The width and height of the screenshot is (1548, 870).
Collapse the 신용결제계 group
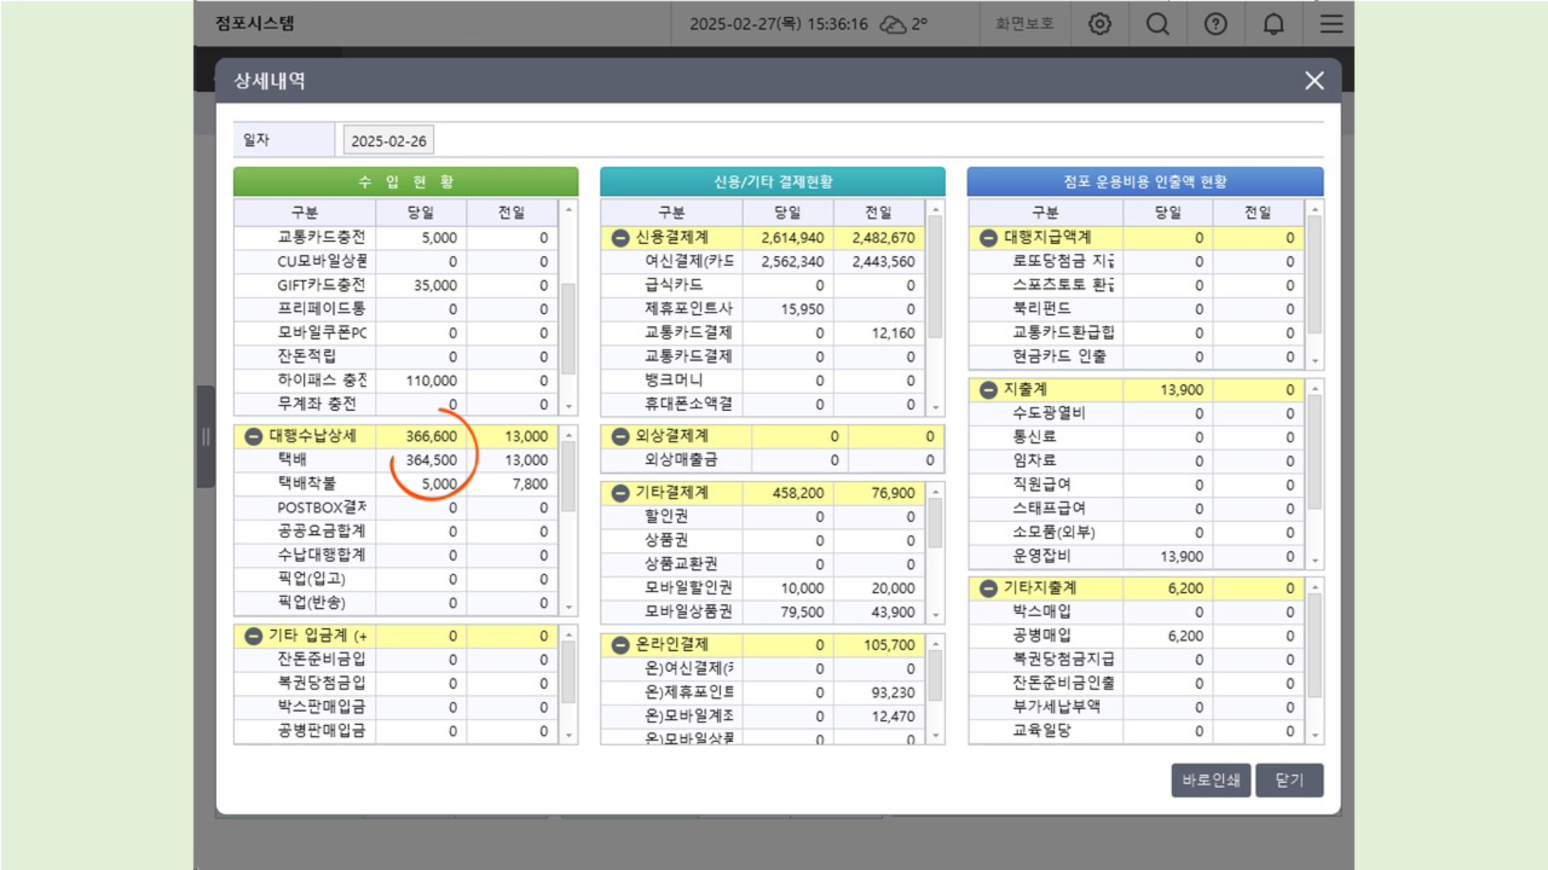620,238
